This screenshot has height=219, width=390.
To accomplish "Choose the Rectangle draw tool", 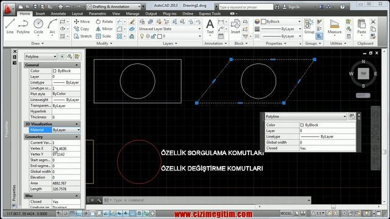I will coord(62,22).
